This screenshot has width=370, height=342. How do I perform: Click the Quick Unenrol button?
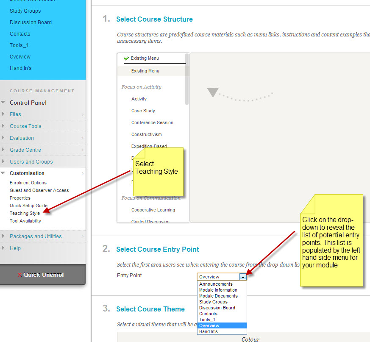coord(42,275)
